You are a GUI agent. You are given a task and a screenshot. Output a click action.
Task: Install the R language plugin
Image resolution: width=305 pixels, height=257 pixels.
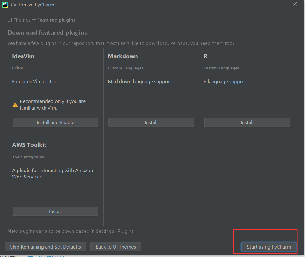(x=247, y=122)
